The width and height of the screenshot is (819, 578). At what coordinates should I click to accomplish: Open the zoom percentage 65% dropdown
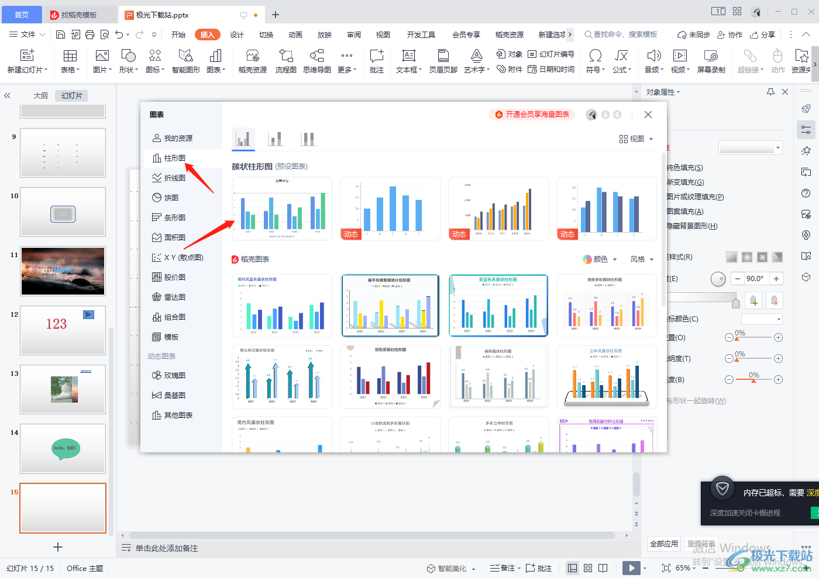pyautogui.click(x=686, y=568)
